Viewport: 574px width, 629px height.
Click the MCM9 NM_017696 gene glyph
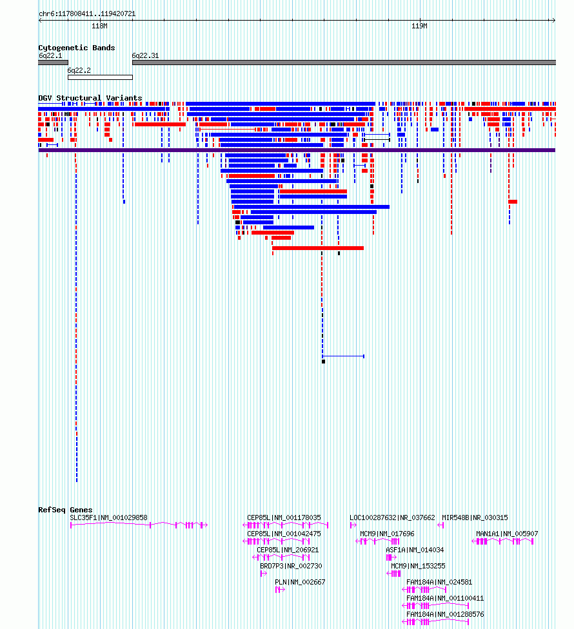tap(377, 541)
